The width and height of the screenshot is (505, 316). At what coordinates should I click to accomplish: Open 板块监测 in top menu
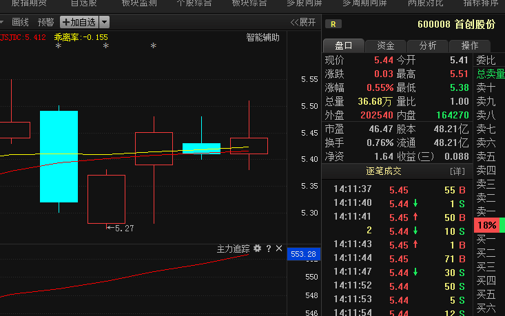tap(139, 3)
